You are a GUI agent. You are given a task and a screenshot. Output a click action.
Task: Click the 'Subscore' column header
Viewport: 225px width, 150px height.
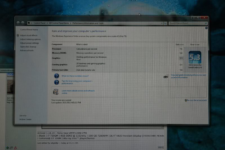pos(179,45)
